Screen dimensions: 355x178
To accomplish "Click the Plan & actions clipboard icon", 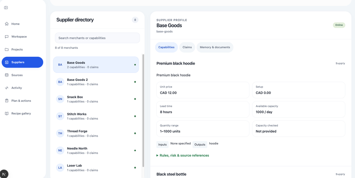I will click(7, 101).
